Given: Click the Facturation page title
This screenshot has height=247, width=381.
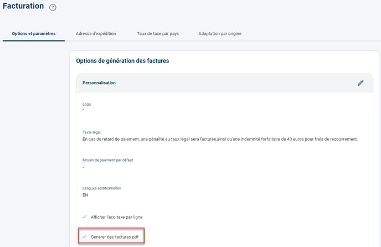Looking at the screenshot, I should (x=23, y=6).
